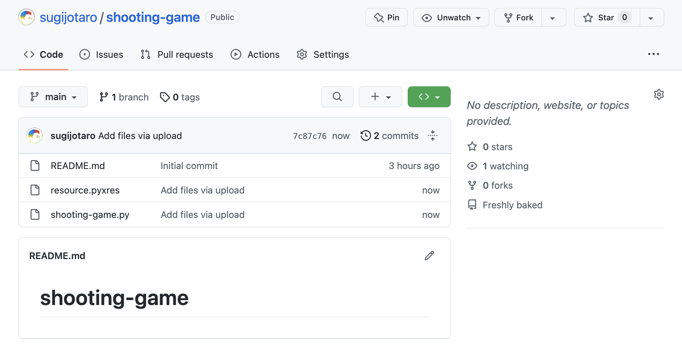Click the file icon next to resource.pyxres

click(35, 190)
